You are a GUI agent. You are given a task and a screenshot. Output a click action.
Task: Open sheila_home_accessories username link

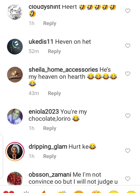[63, 70]
